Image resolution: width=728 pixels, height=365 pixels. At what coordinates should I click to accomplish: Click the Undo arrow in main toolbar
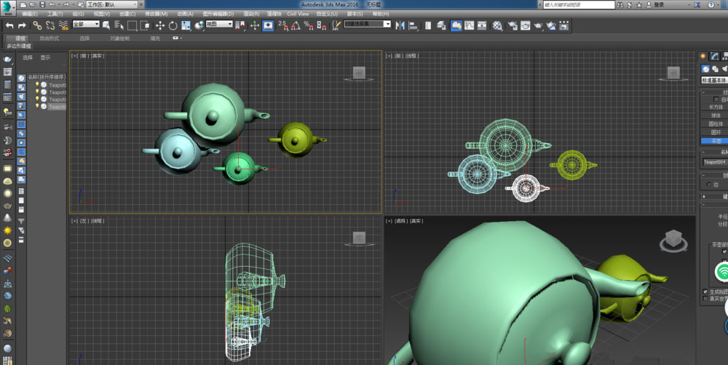(x=9, y=25)
